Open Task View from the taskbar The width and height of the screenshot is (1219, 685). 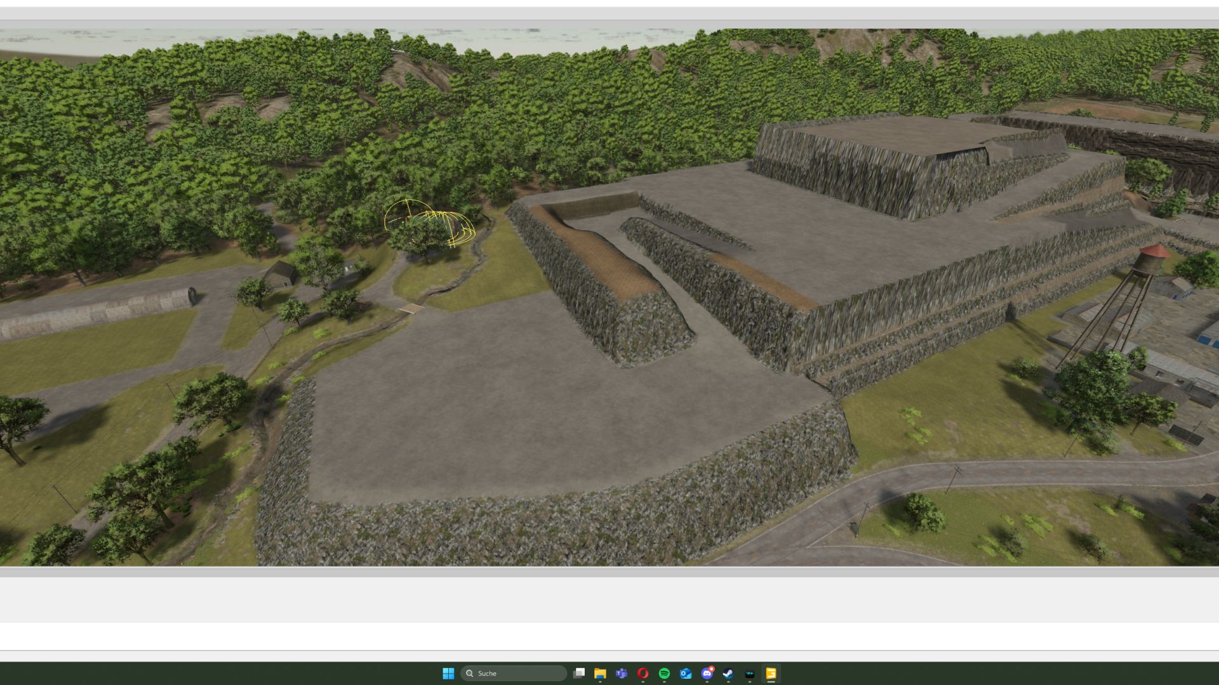point(578,673)
